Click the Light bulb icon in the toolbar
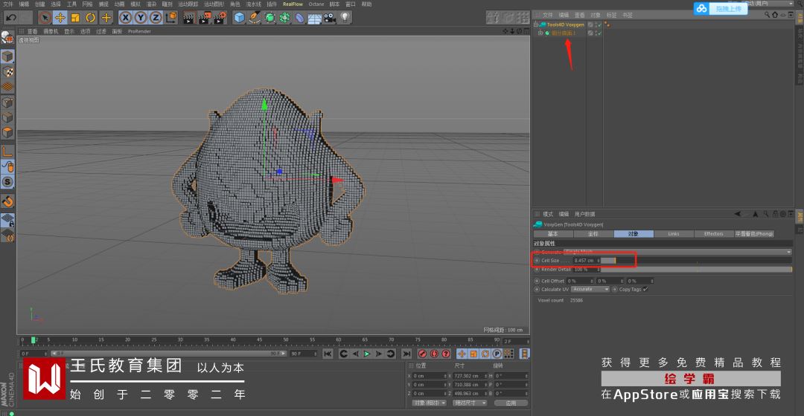Viewport: 804px width, 416px height. [x=343, y=17]
